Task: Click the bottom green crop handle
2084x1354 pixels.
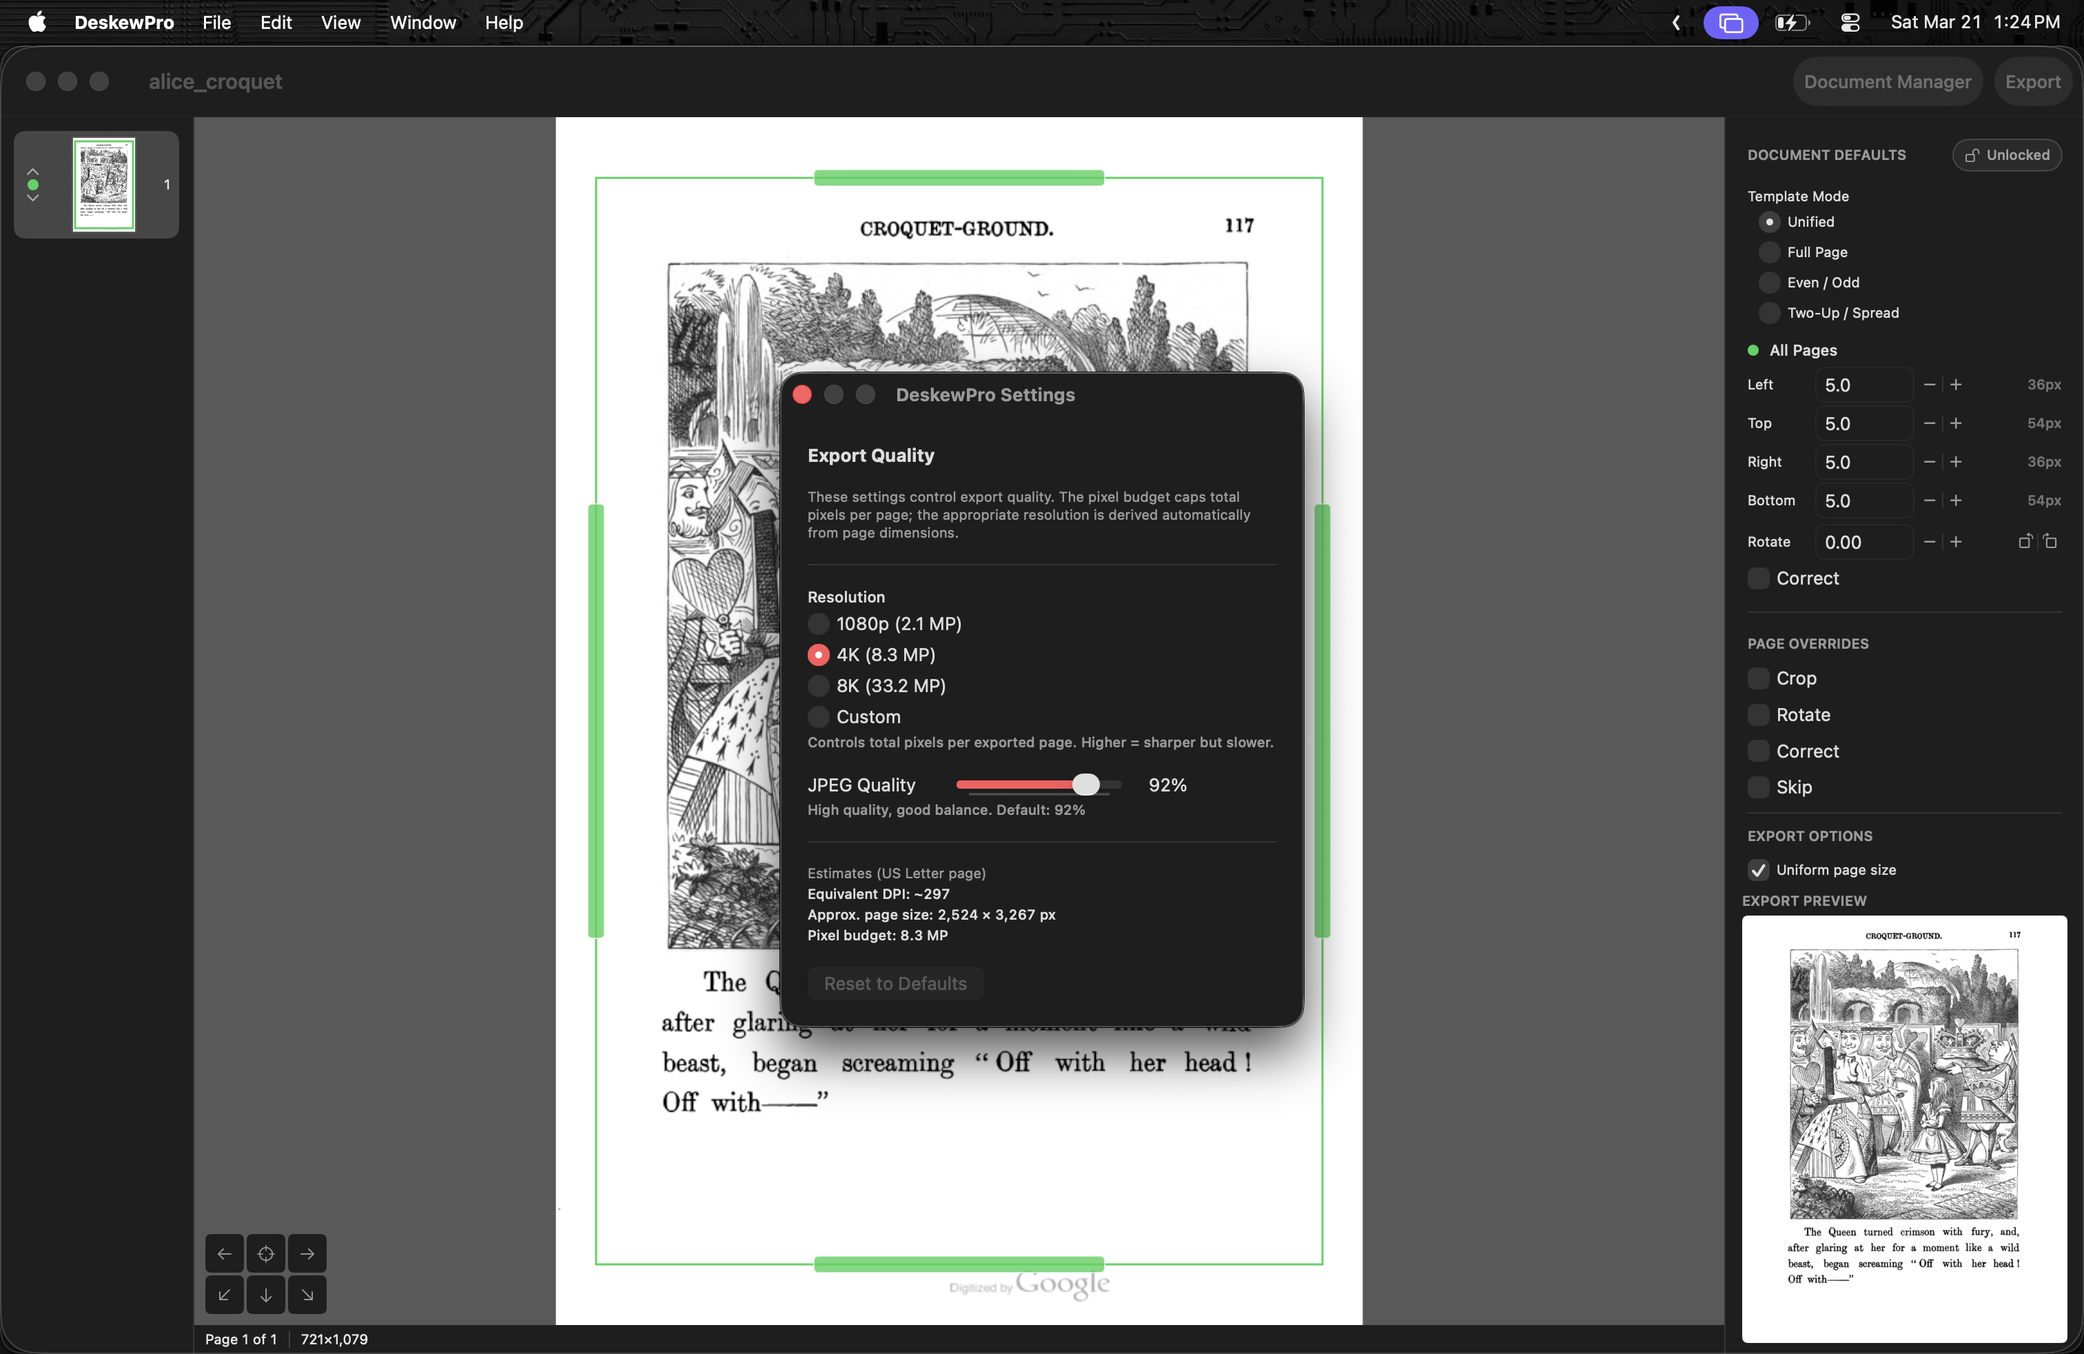Action: click(959, 1264)
